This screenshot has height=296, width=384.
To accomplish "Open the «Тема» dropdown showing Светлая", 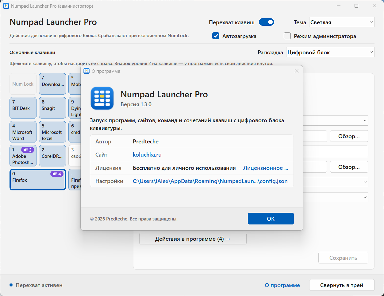I will point(342,22).
